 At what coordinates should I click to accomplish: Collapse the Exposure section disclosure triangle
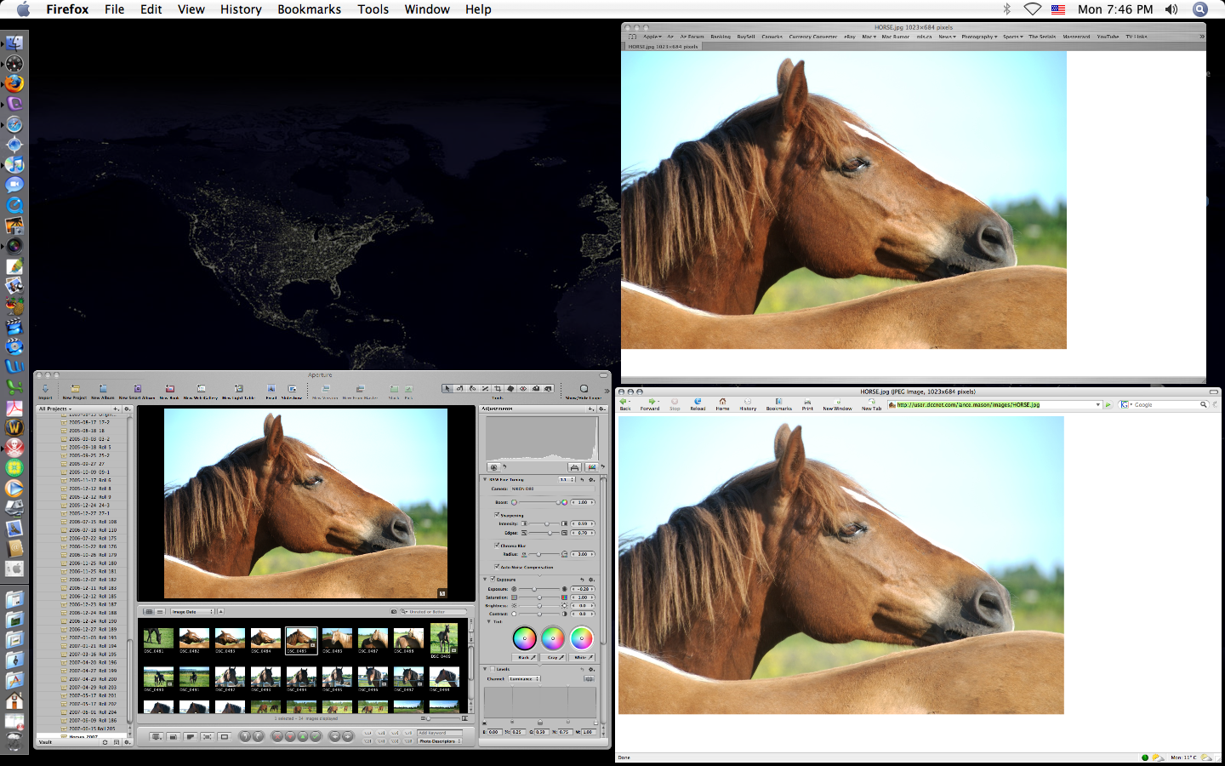(x=485, y=580)
